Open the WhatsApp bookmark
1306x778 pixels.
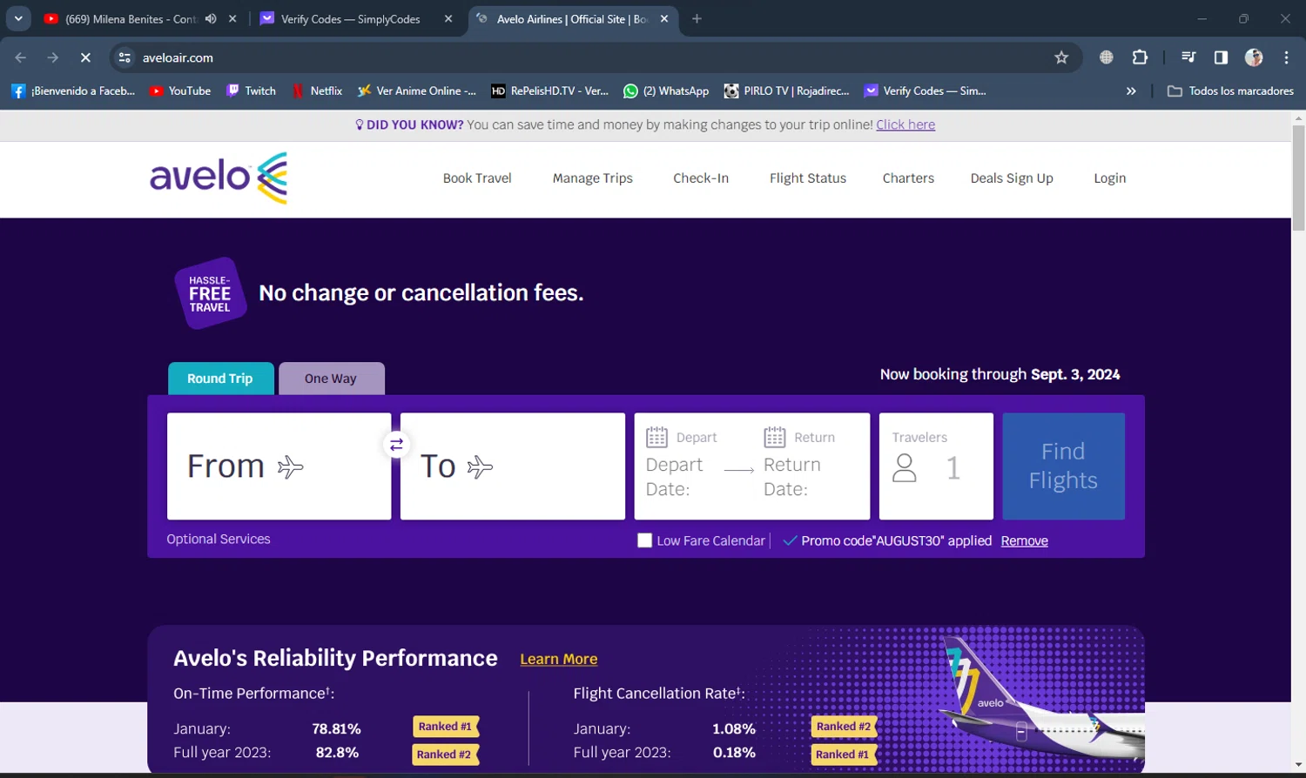[x=666, y=91]
